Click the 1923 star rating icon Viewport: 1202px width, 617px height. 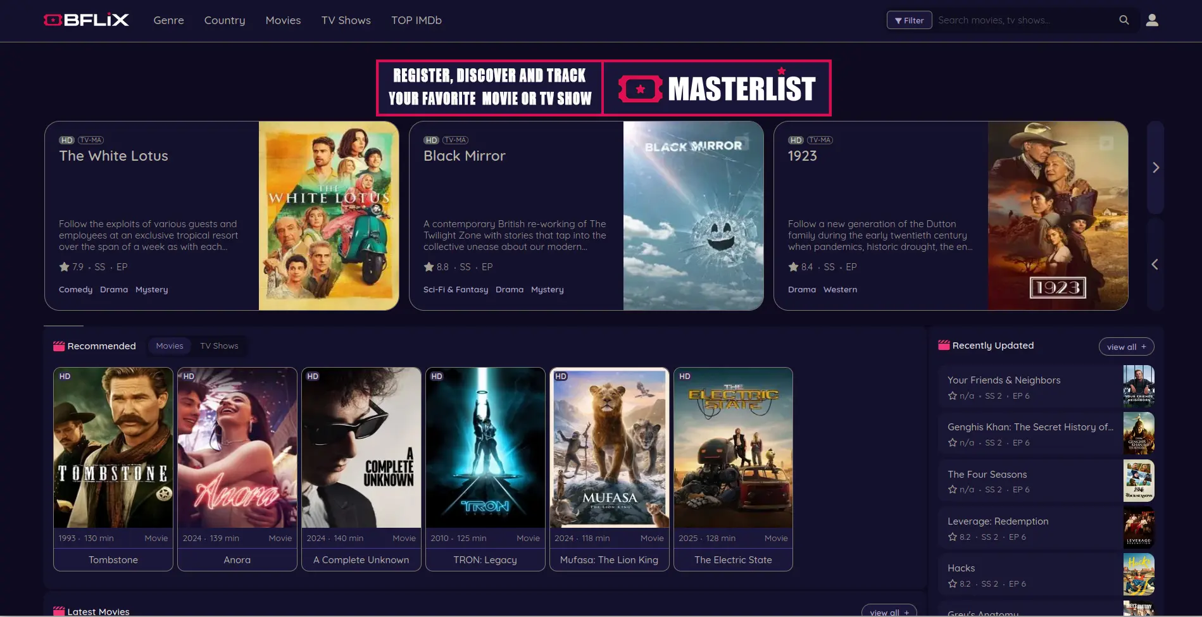coord(793,267)
